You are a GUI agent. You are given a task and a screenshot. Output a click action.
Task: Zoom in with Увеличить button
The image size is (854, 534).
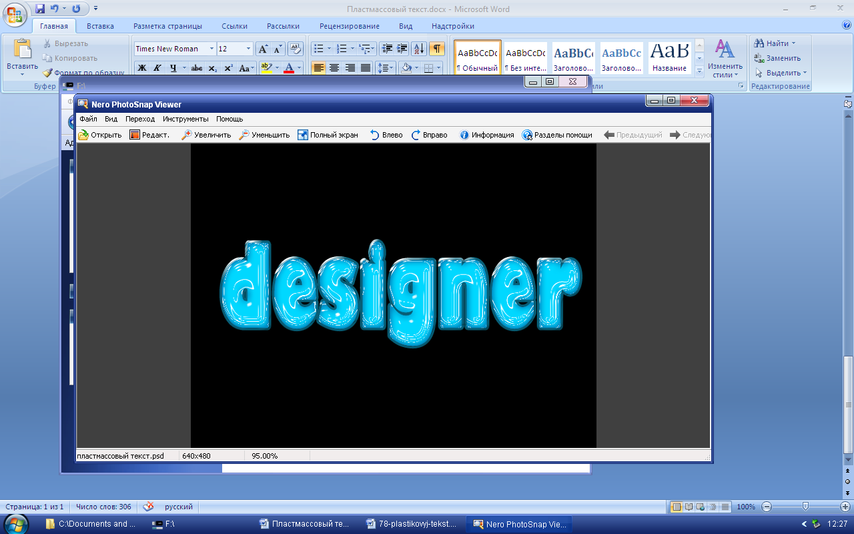tap(206, 135)
